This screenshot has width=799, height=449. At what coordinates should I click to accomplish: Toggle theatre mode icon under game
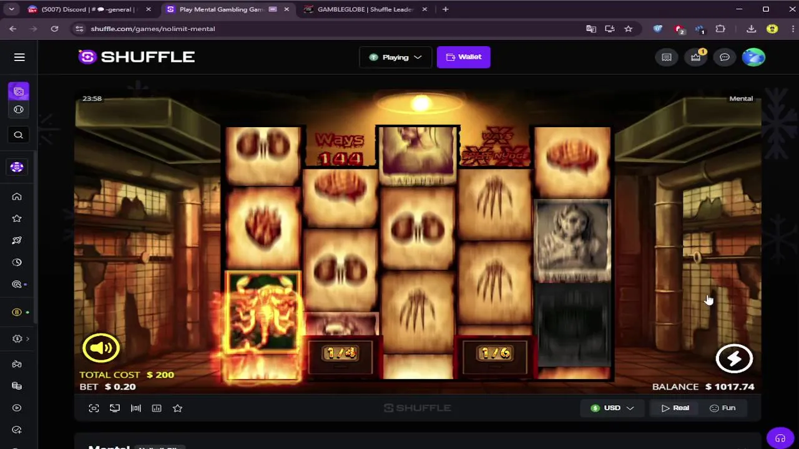pyautogui.click(x=115, y=408)
